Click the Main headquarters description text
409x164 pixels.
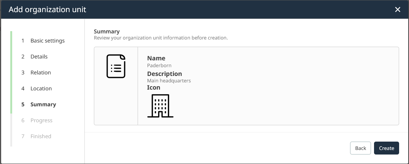[169, 81]
